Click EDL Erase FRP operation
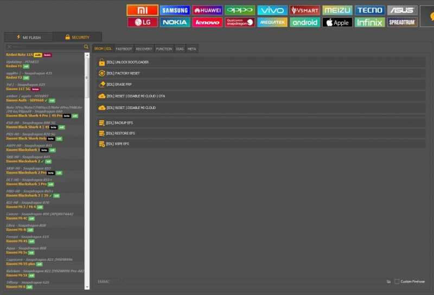The width and height of the screenshot is (434, 295). click(x=261, y=85)
